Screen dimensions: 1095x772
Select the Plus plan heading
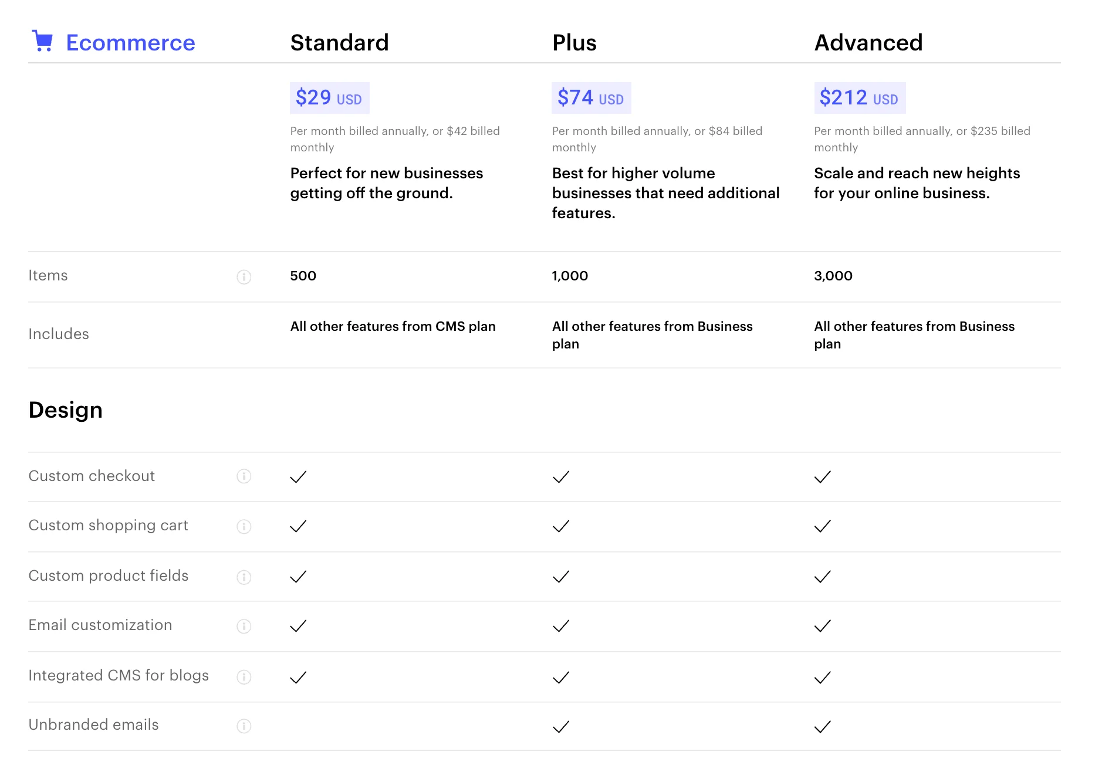point(574,43)
